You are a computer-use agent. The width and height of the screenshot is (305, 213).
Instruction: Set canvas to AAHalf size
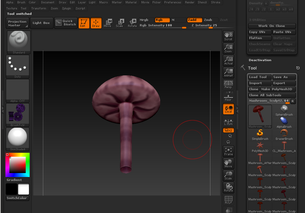point(228,73)
